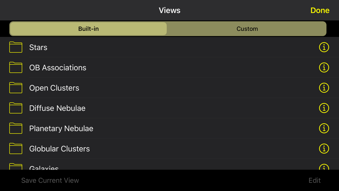Switch to the Custom tab
Viewport: 339px width, 191px height.
pyautogui.click(x=247, y=29)
